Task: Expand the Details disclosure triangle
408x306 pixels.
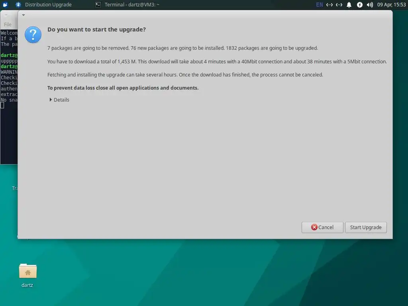Action: [x=51, y=100]
